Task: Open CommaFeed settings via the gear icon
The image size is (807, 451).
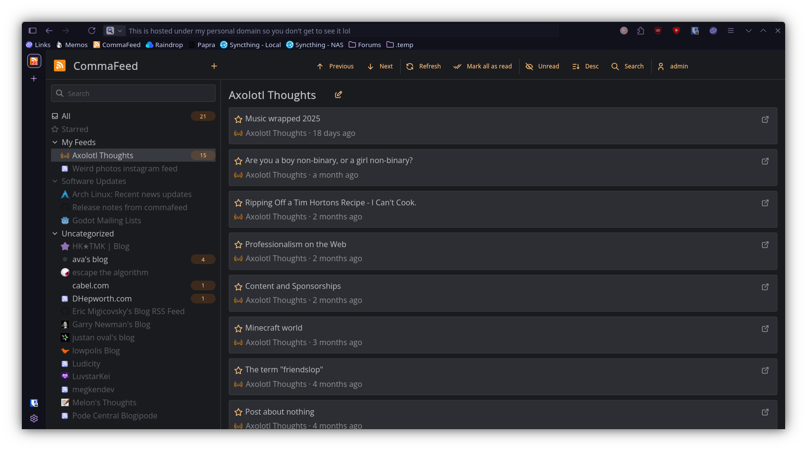Action: [x=34, y=418]
